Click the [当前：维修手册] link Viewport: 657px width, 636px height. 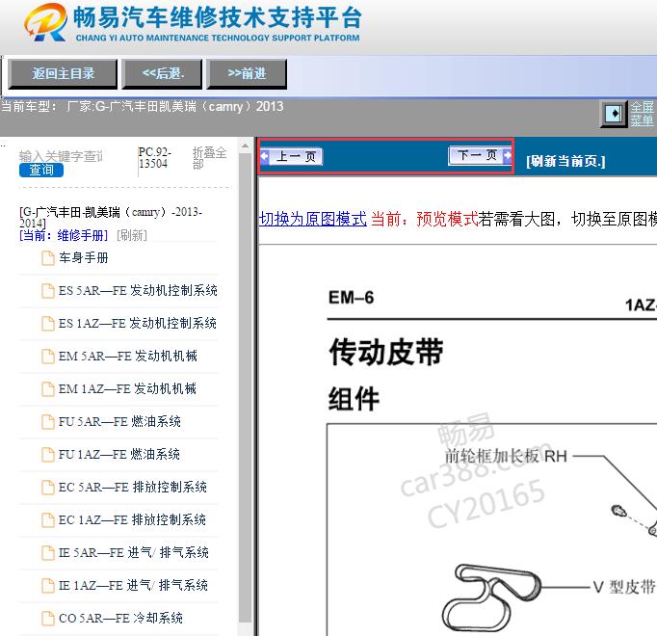tap(64, 235)
